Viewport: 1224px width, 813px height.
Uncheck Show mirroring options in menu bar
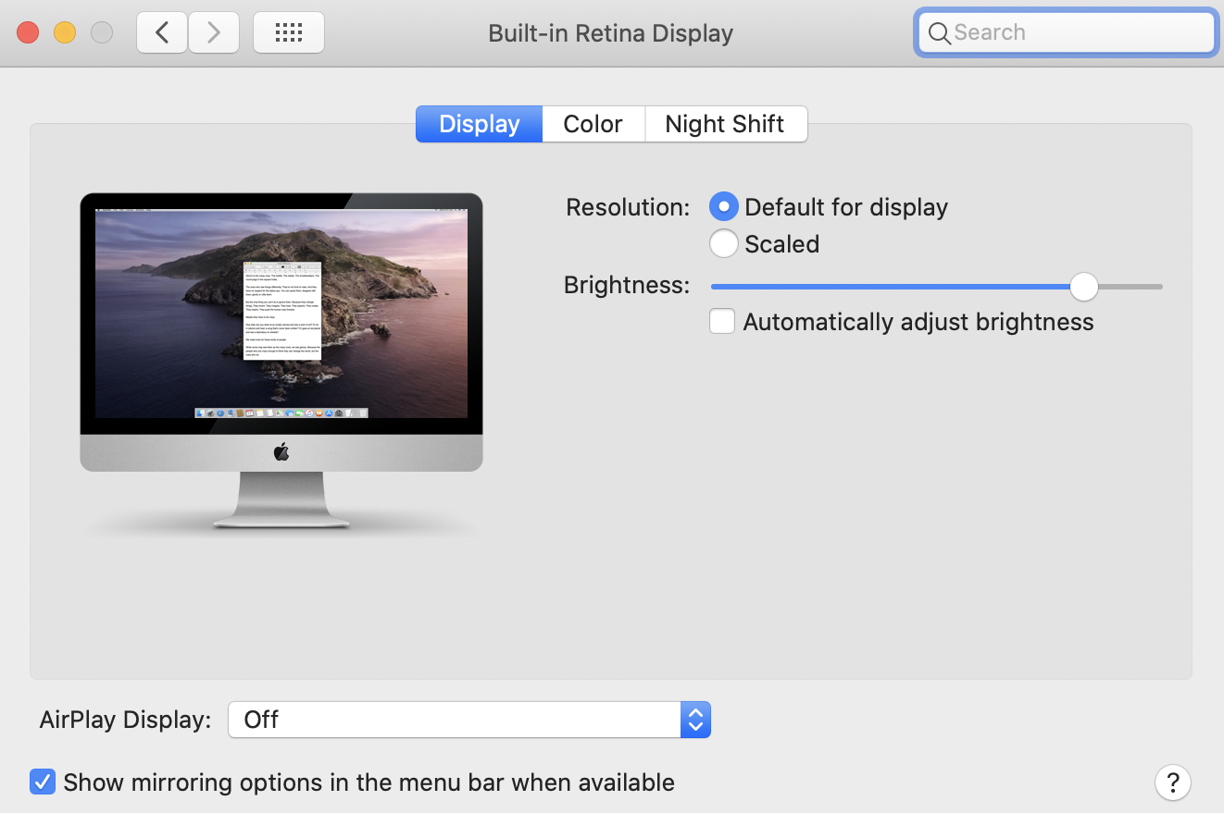(x=43, y=782)
